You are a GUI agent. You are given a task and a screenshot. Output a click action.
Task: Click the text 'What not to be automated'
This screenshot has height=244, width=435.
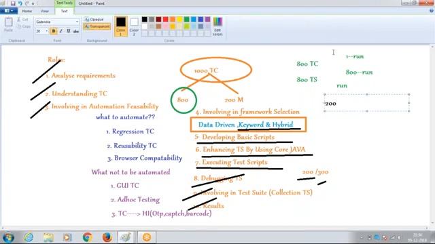[130, 172]
